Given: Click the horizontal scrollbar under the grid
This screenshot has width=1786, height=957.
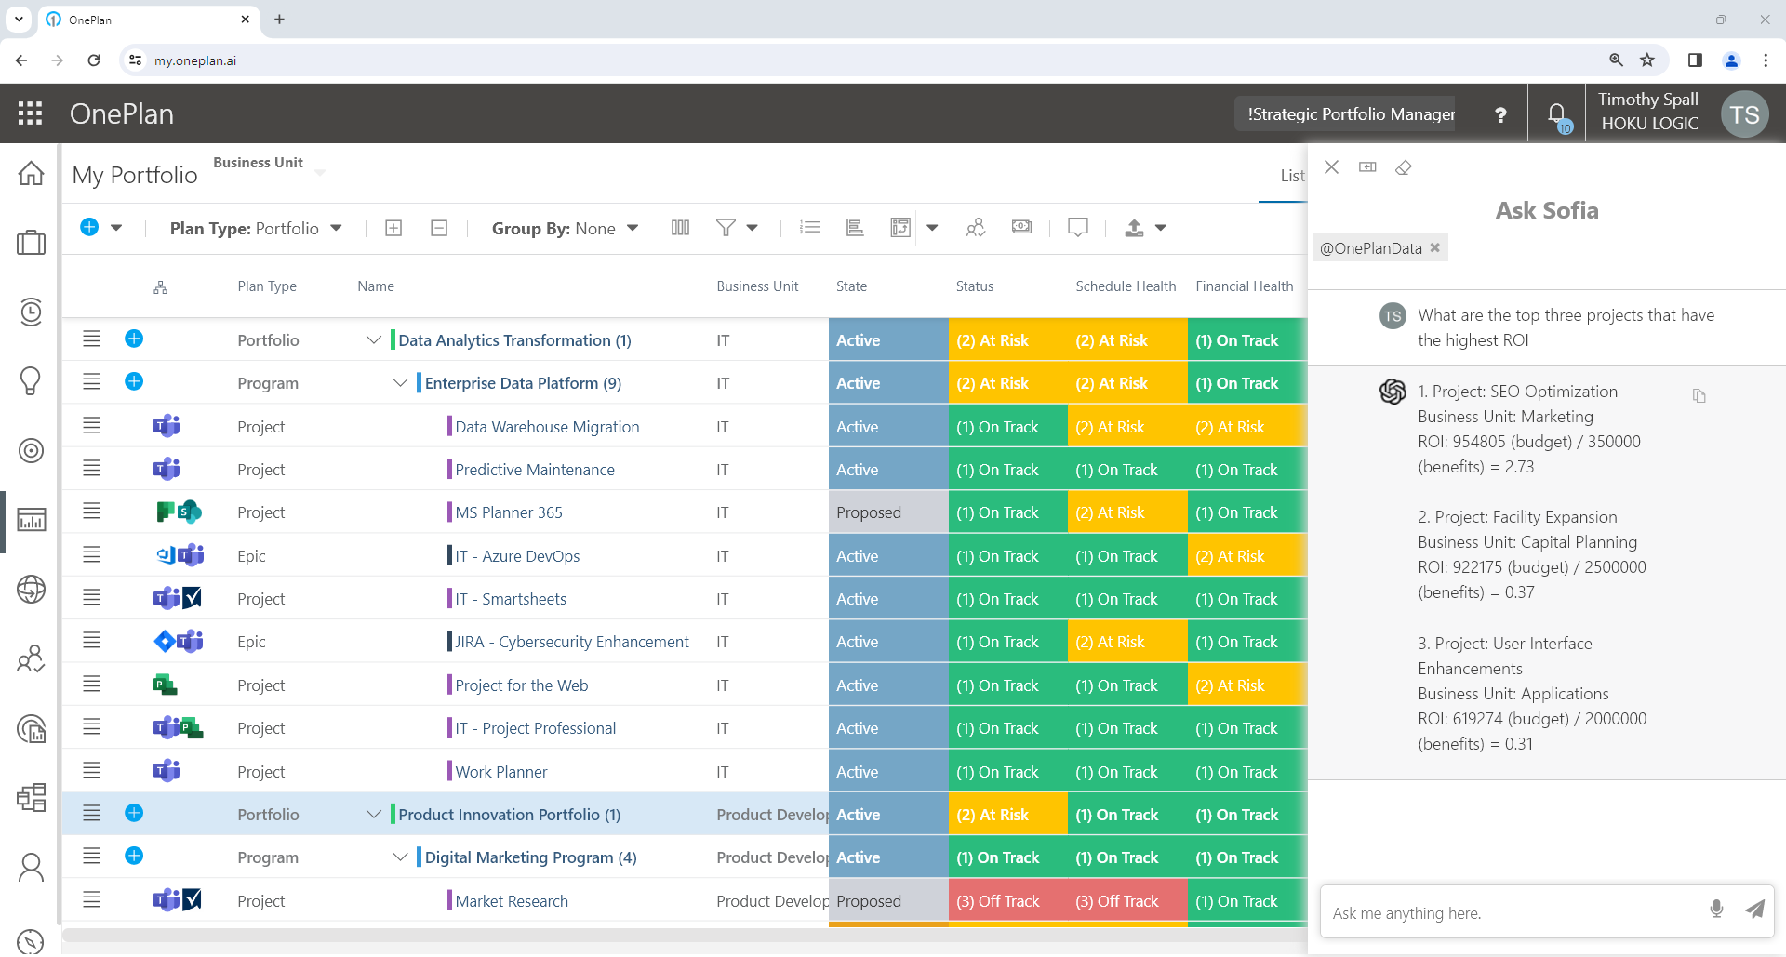Looking at the screenshot, I should tap(684, 935).
